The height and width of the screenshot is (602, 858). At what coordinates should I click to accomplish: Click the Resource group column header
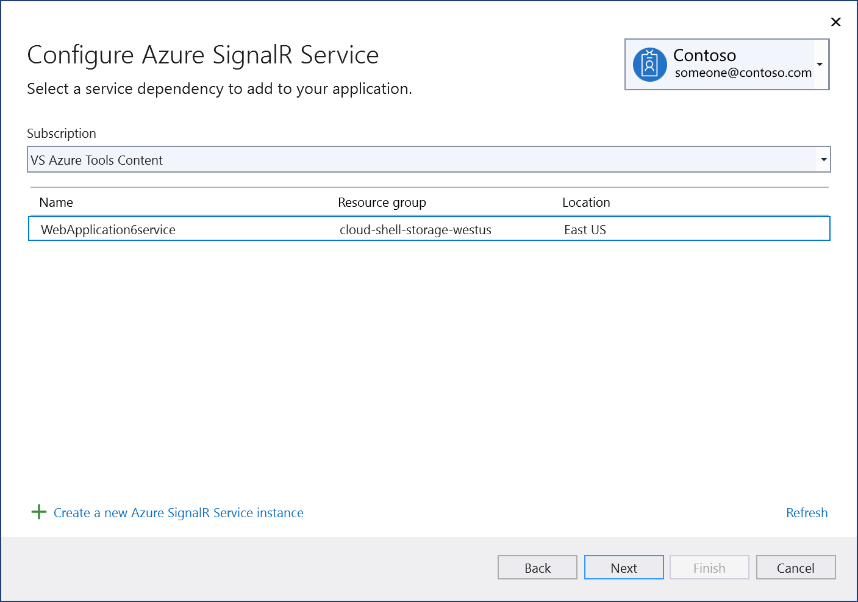tap(382, 202)
